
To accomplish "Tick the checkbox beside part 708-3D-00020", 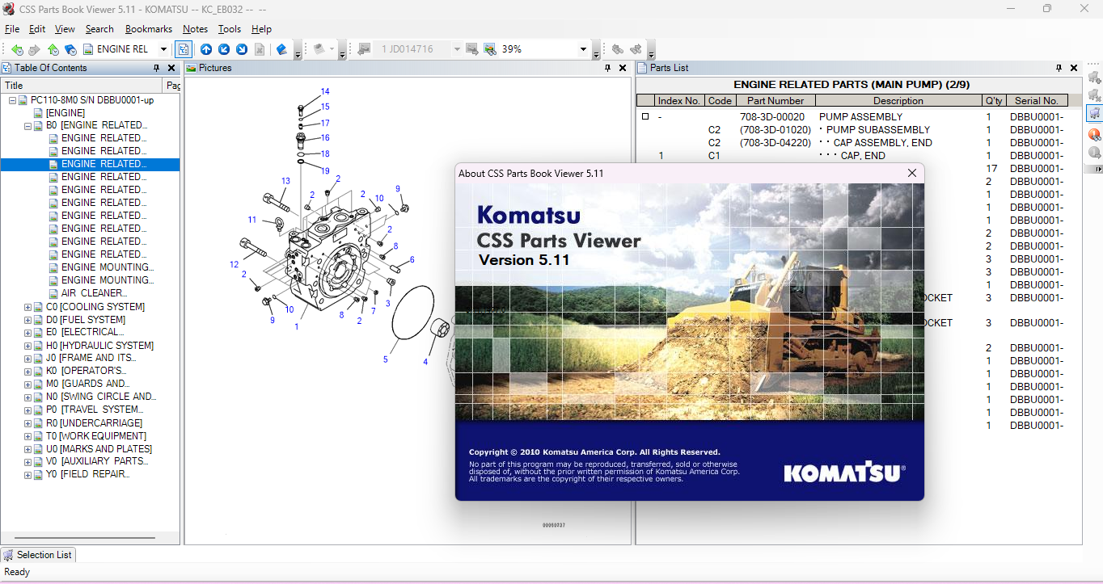I will [x=645, y=116].
